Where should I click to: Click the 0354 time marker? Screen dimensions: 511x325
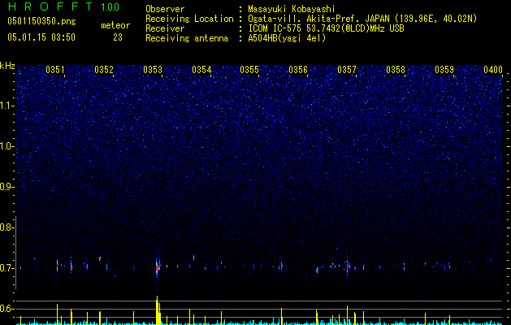tap(201, 70)
